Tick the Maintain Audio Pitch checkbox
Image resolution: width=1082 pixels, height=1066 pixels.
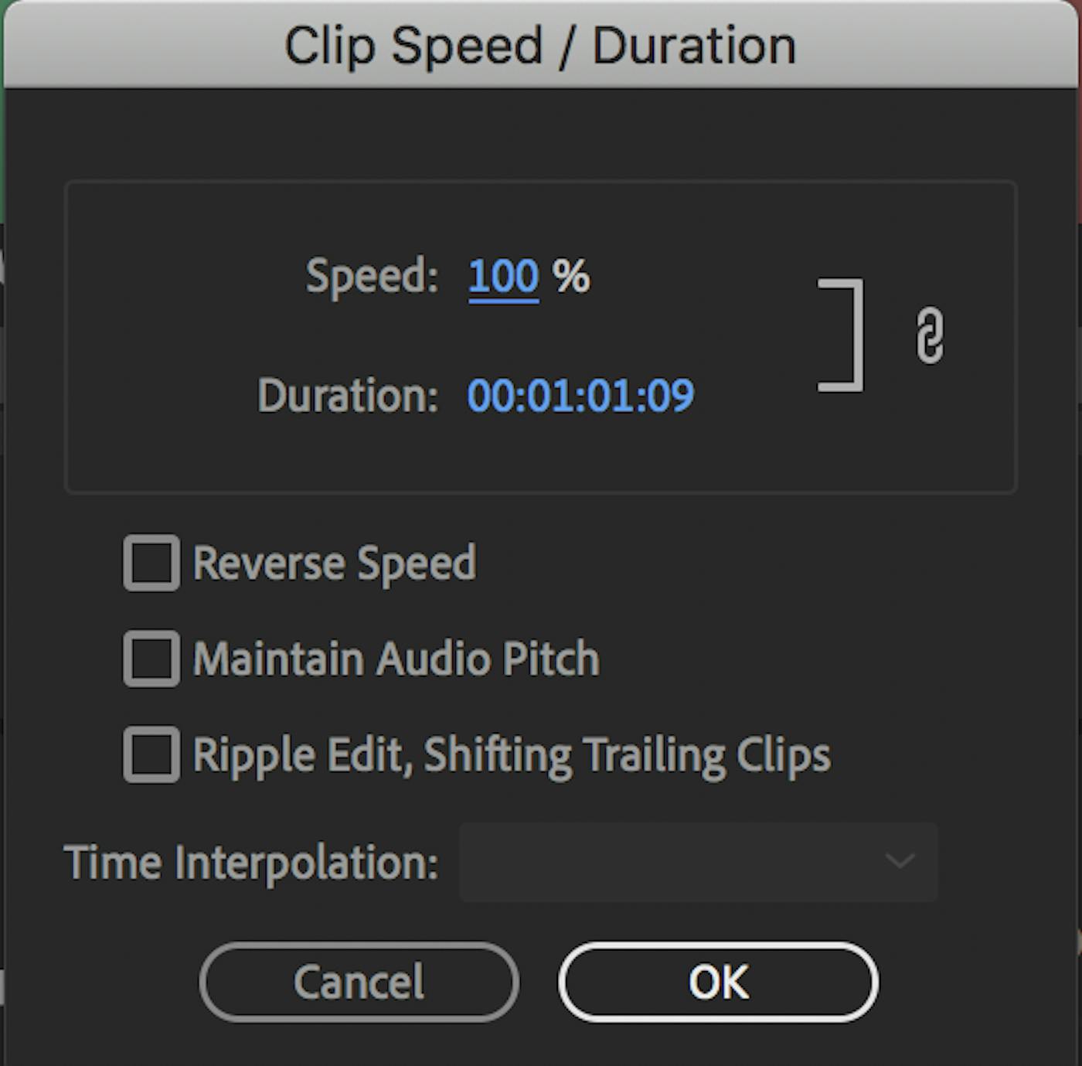click(151, 659)
